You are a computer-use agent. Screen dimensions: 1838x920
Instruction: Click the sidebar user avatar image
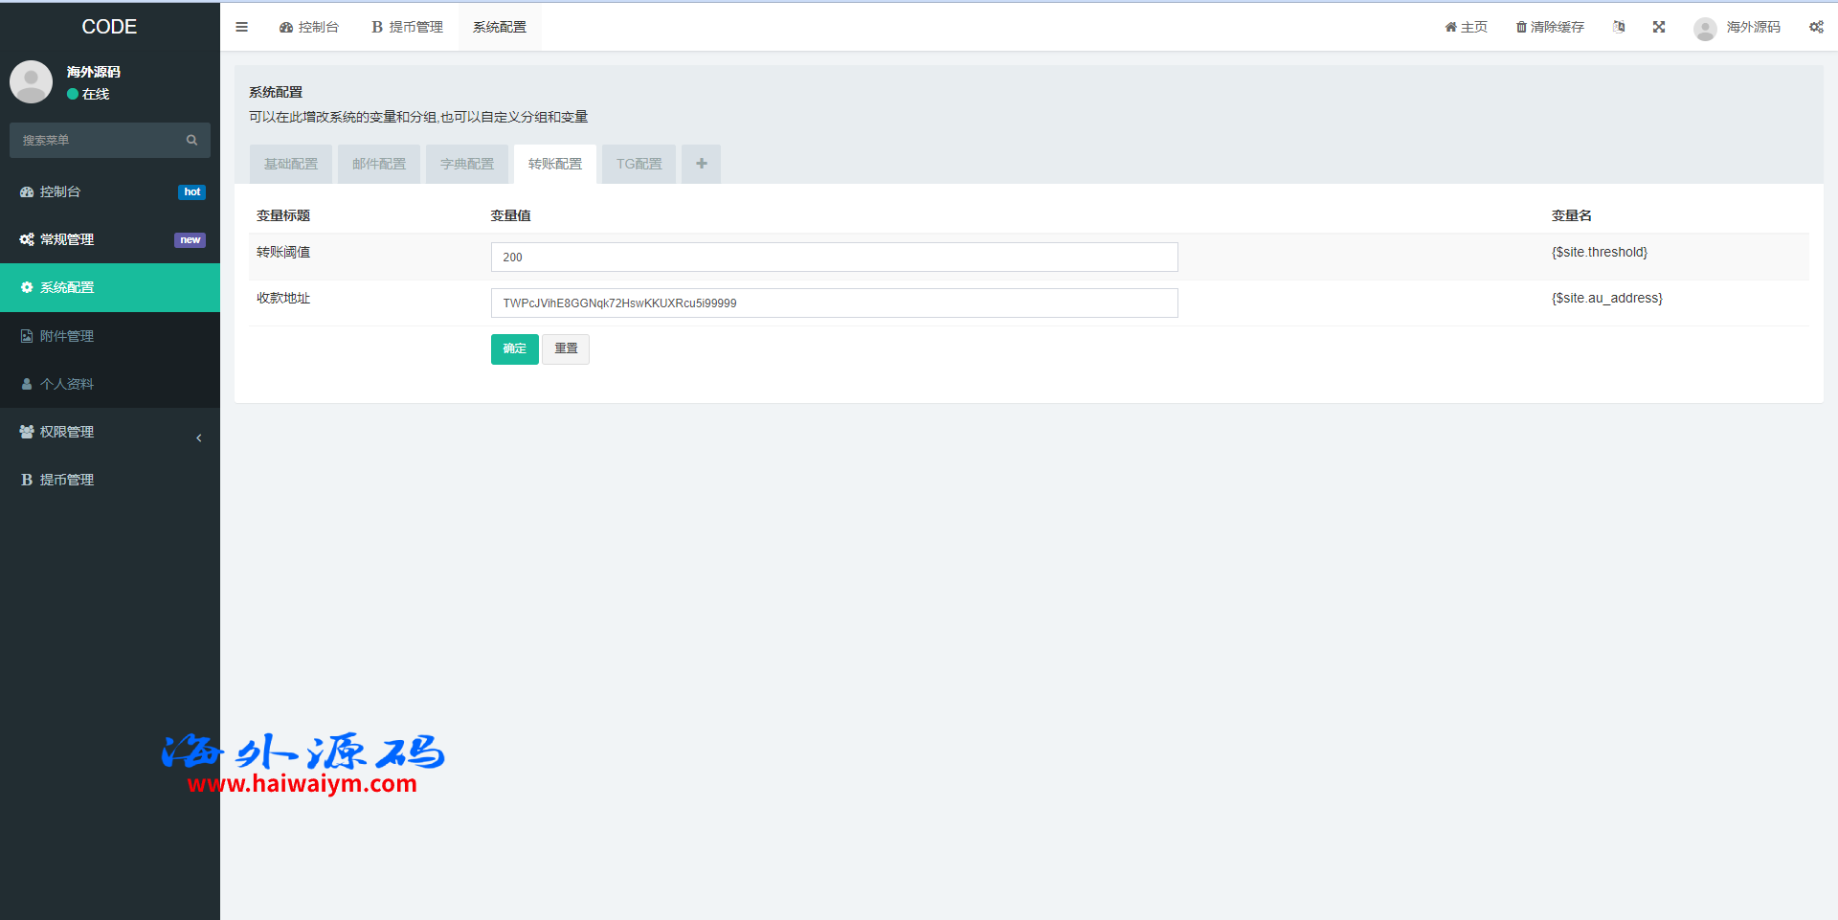tap(31, 82)
